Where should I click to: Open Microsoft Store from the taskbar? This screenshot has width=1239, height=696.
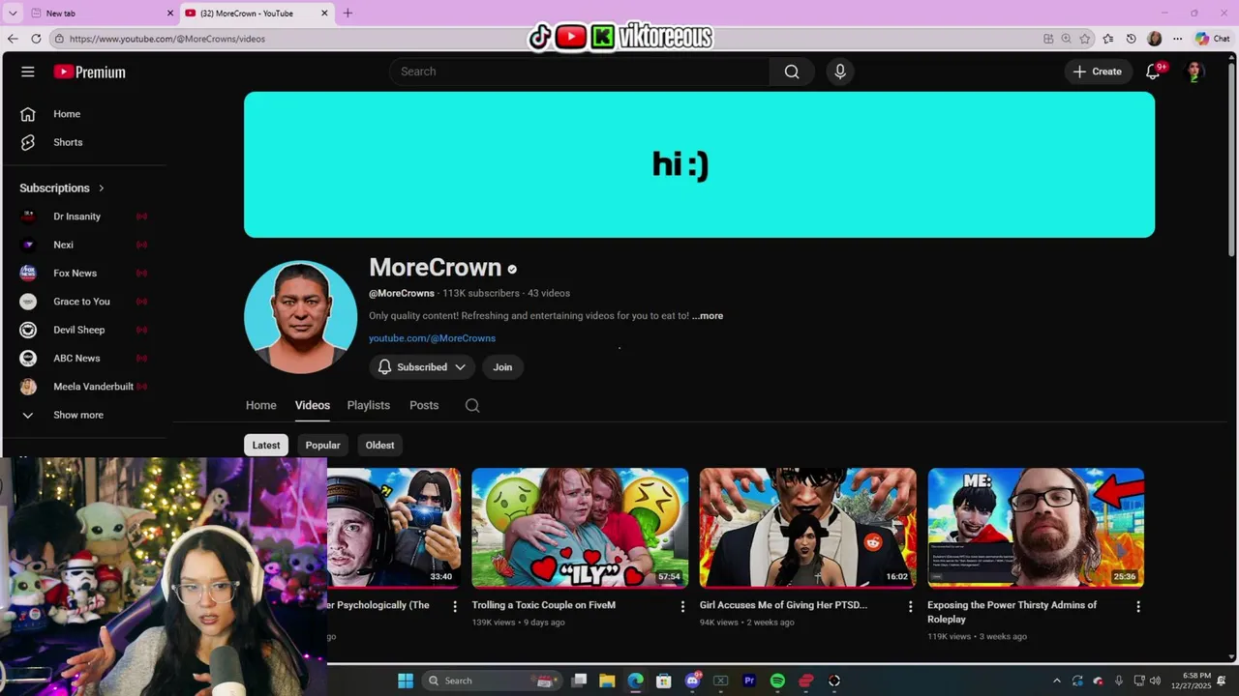663,681
